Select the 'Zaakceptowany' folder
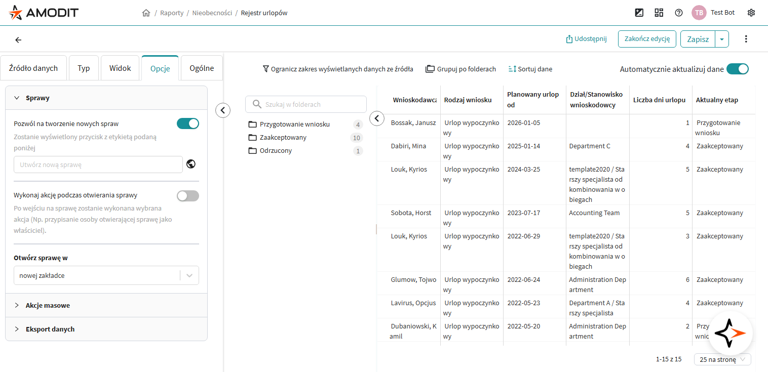The width and height of the screenshot is (768, 372). point(283,138)
